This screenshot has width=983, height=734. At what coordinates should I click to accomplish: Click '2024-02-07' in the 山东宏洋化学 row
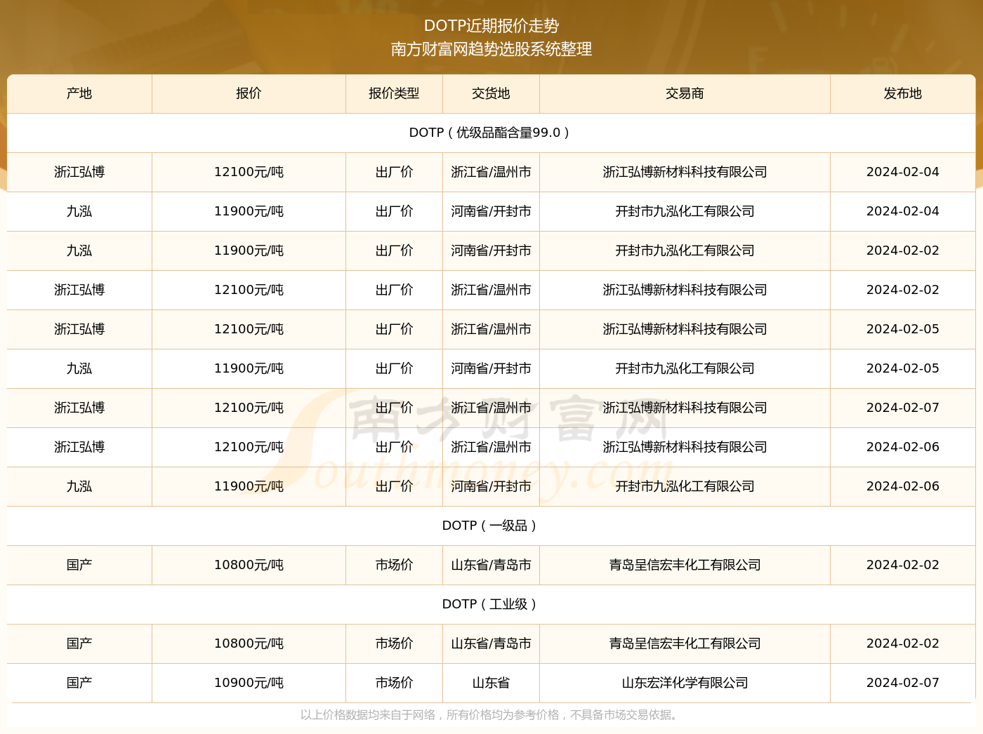903,683
